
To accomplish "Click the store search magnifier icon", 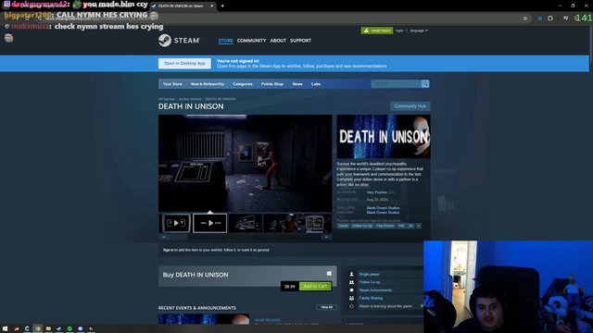I will coord(425,84).
